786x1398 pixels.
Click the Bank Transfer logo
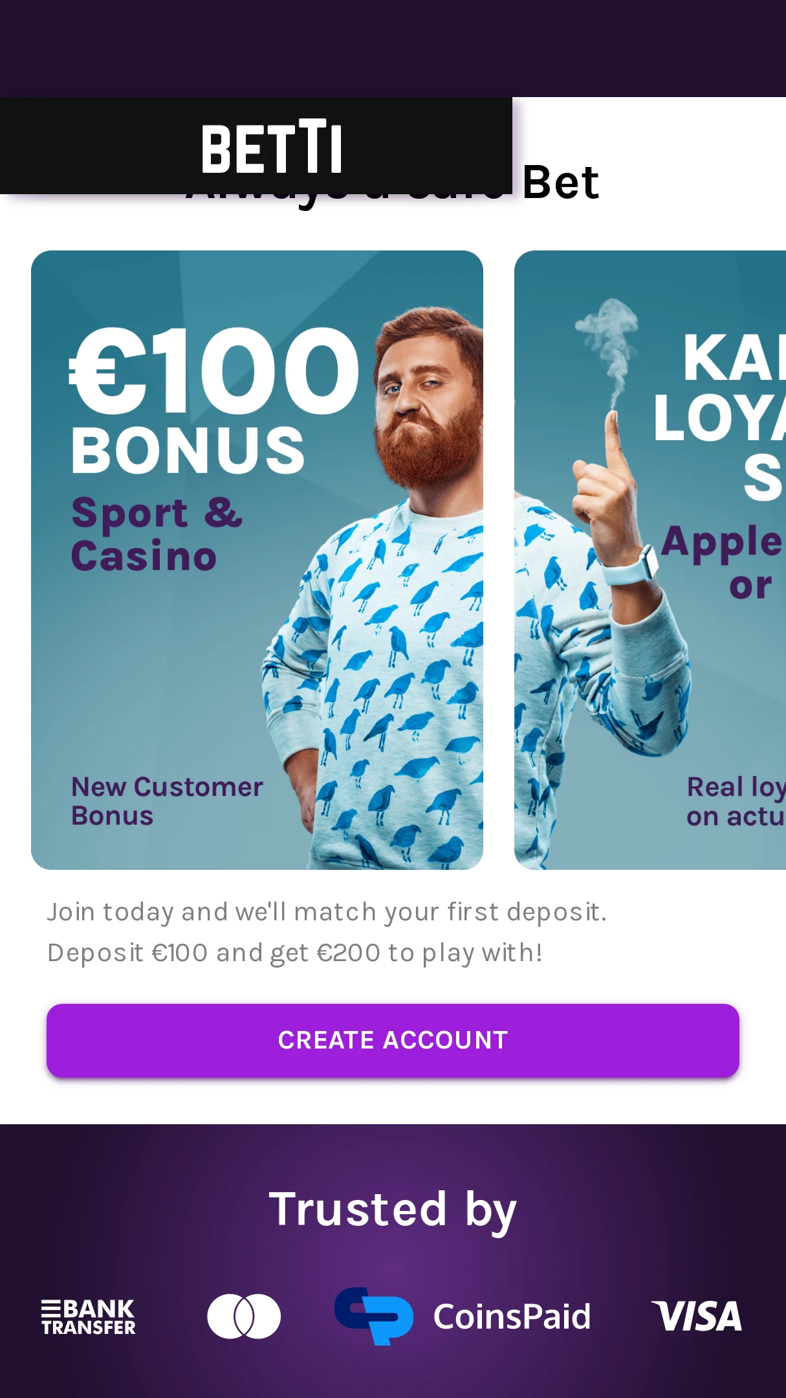(x=89, y=1316)
